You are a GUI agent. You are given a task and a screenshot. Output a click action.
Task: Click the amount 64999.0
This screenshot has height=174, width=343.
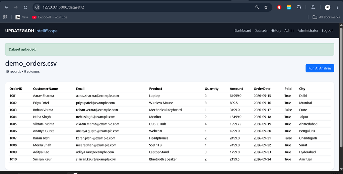click(235, 96)
